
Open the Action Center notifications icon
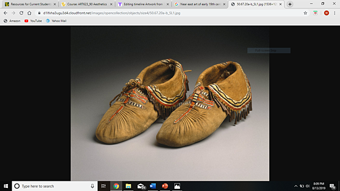(x=333, y=186)
